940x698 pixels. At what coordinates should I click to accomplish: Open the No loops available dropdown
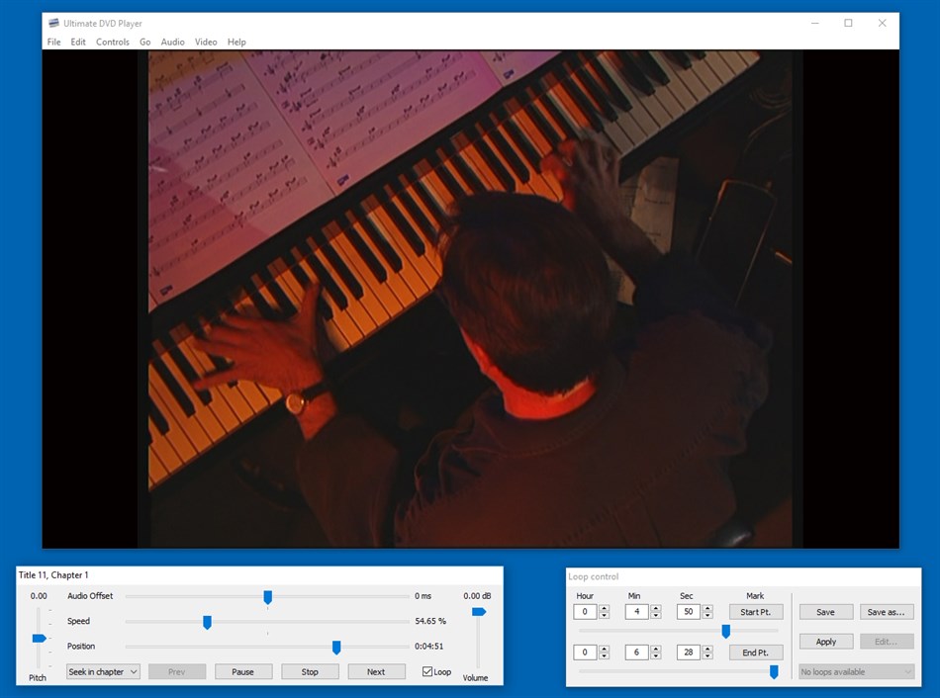pos(855,671)
